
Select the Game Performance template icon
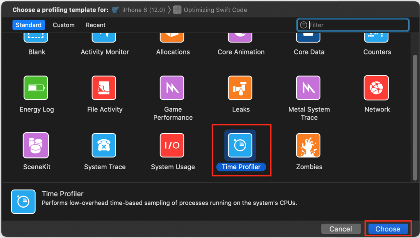pos(172,88)
